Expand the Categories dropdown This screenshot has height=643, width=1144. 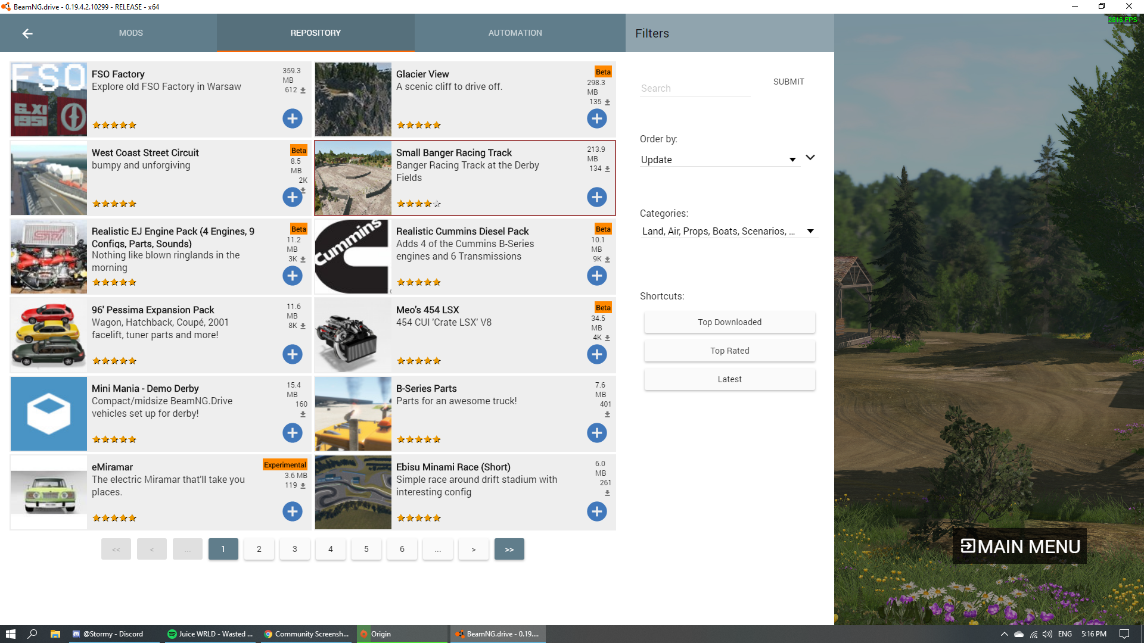click(729, 231)
